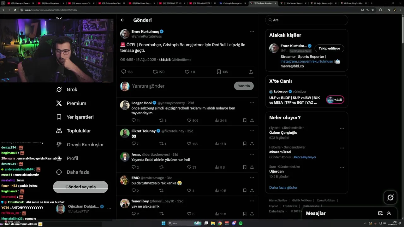Viewport: 404px width, 227px height.
Task: Bookmark the Fikret Tolunay reply
Action: 245,144
